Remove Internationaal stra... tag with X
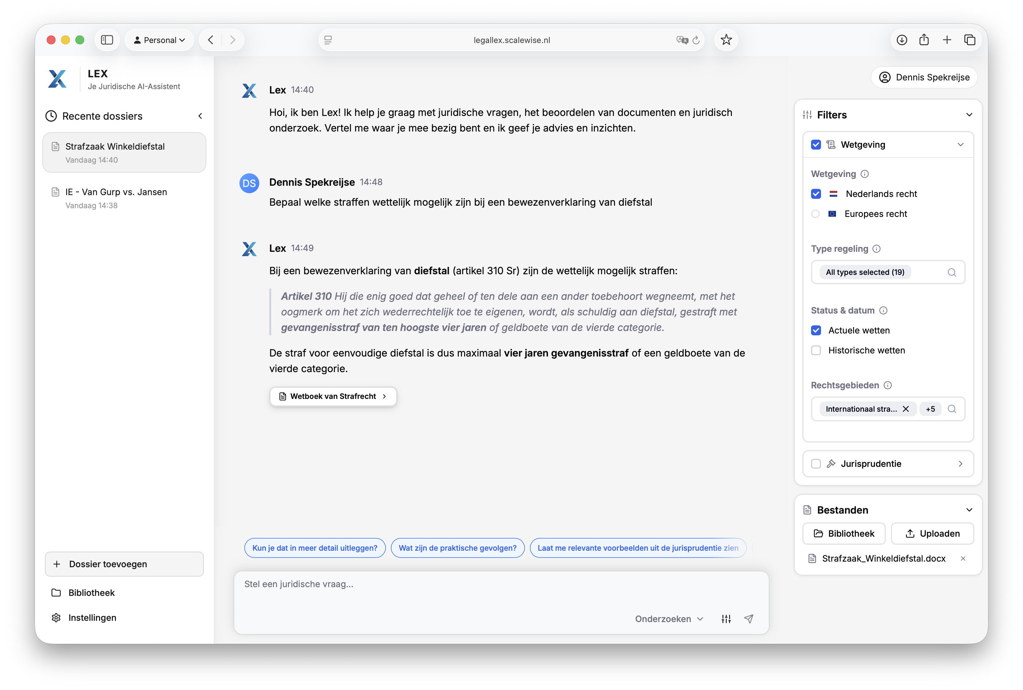Image resolution: width=1023 pixels, height=690 pixels. point(905,409)
